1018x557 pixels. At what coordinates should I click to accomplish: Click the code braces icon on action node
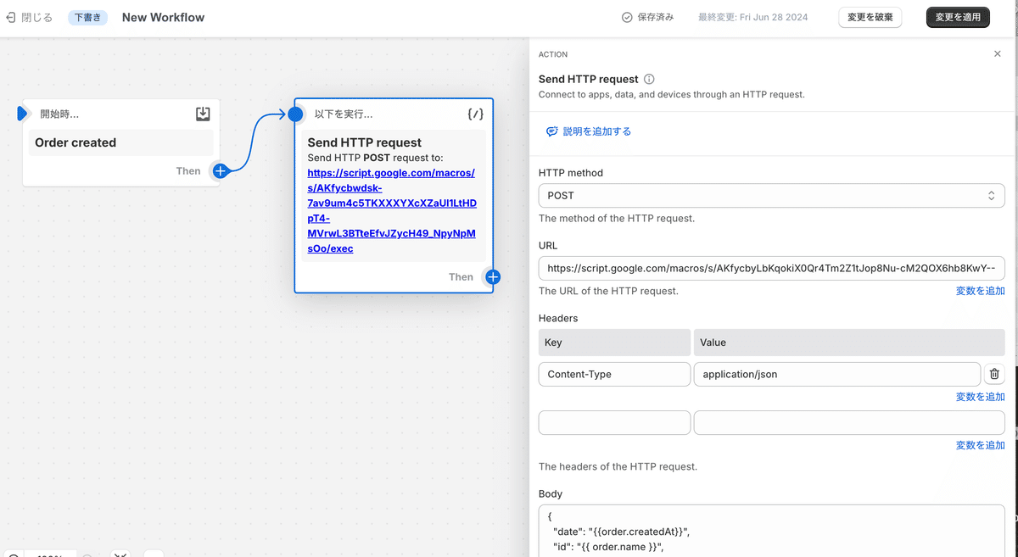click(x=476, y=114)
